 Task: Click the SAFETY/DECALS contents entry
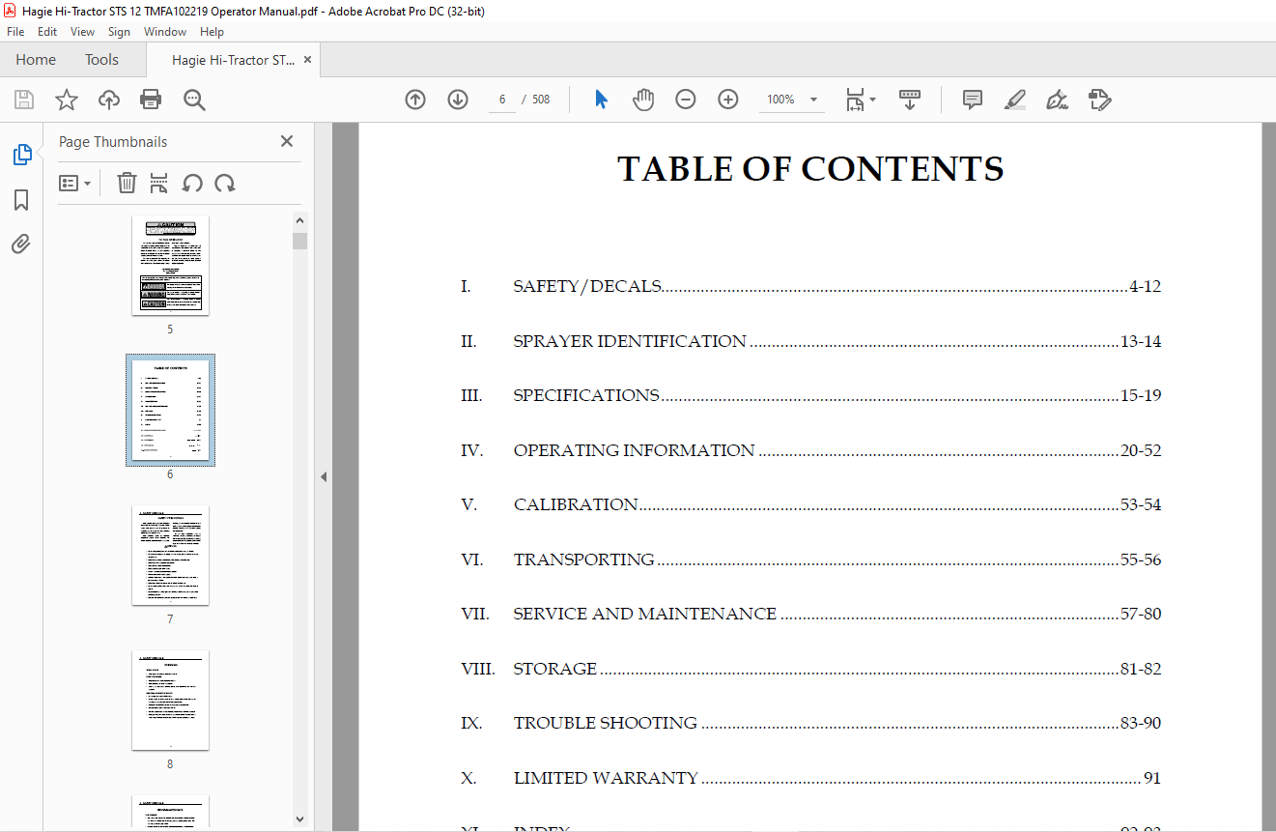tap(810, 286)
